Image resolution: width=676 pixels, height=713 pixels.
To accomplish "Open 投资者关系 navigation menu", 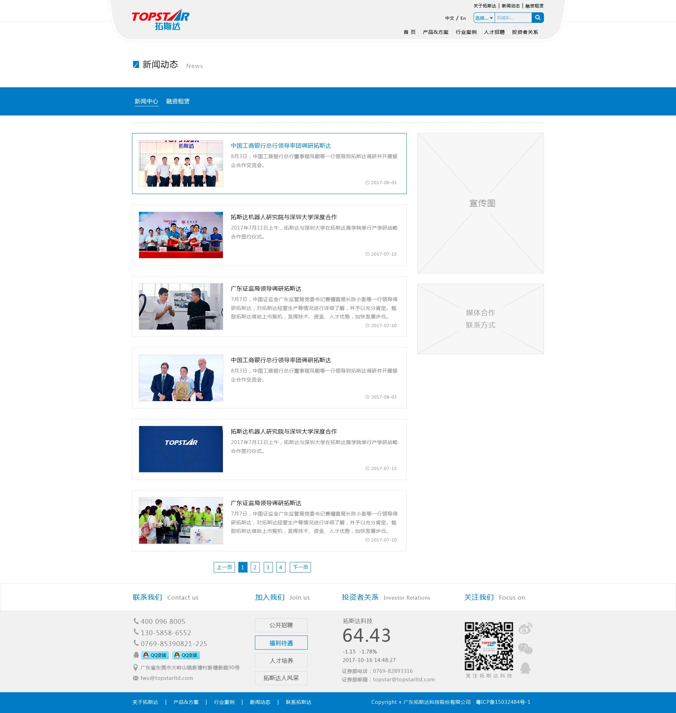I will click(x=525, y=32).
